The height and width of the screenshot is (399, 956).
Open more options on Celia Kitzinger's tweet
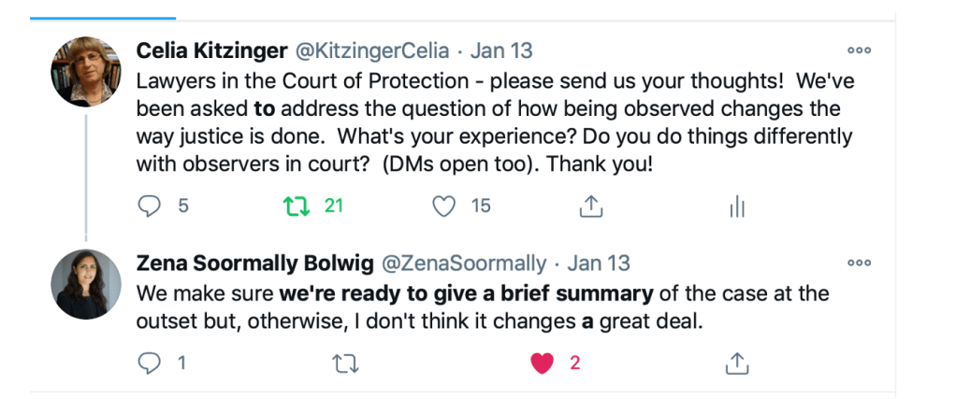click(x=858, y=50)
